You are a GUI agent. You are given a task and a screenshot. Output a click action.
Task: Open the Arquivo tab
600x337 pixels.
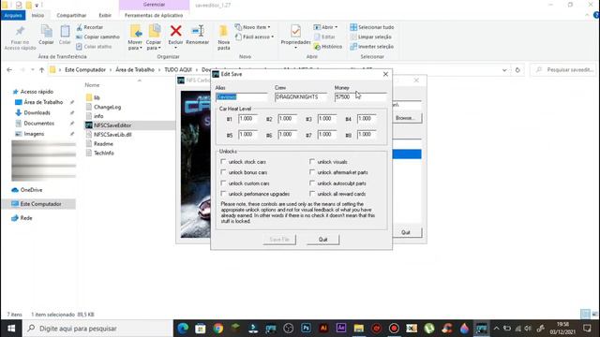[13, 15]
